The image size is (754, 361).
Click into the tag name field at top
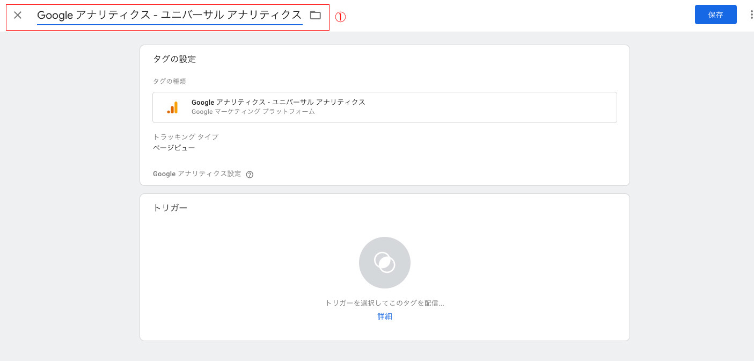coord(169,15)
